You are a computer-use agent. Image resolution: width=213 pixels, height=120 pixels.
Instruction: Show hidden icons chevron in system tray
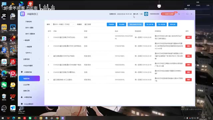point(184,118)
